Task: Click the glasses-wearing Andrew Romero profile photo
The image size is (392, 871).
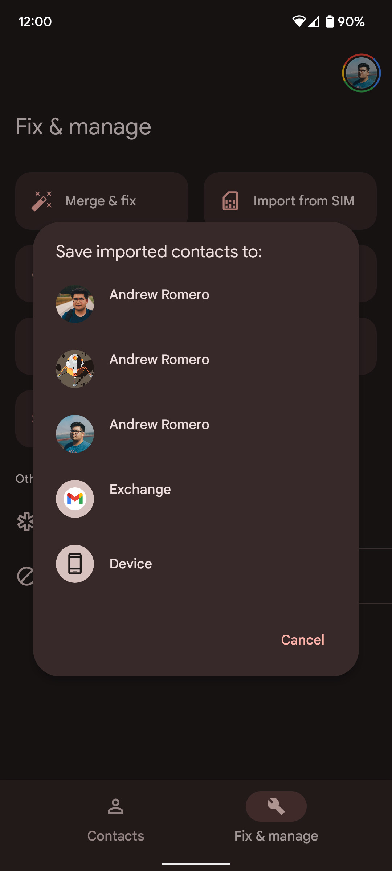Action: pos(75,304)
